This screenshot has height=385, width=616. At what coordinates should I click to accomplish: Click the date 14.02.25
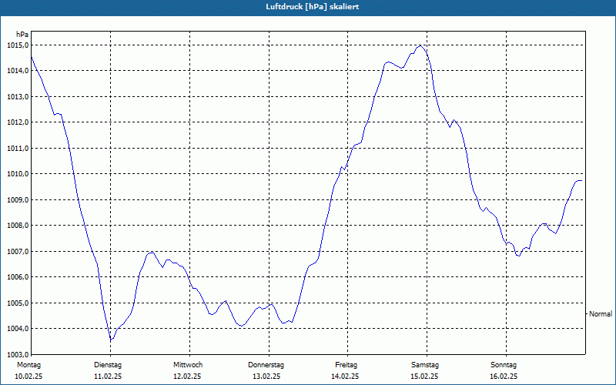[x=345, y=377]
